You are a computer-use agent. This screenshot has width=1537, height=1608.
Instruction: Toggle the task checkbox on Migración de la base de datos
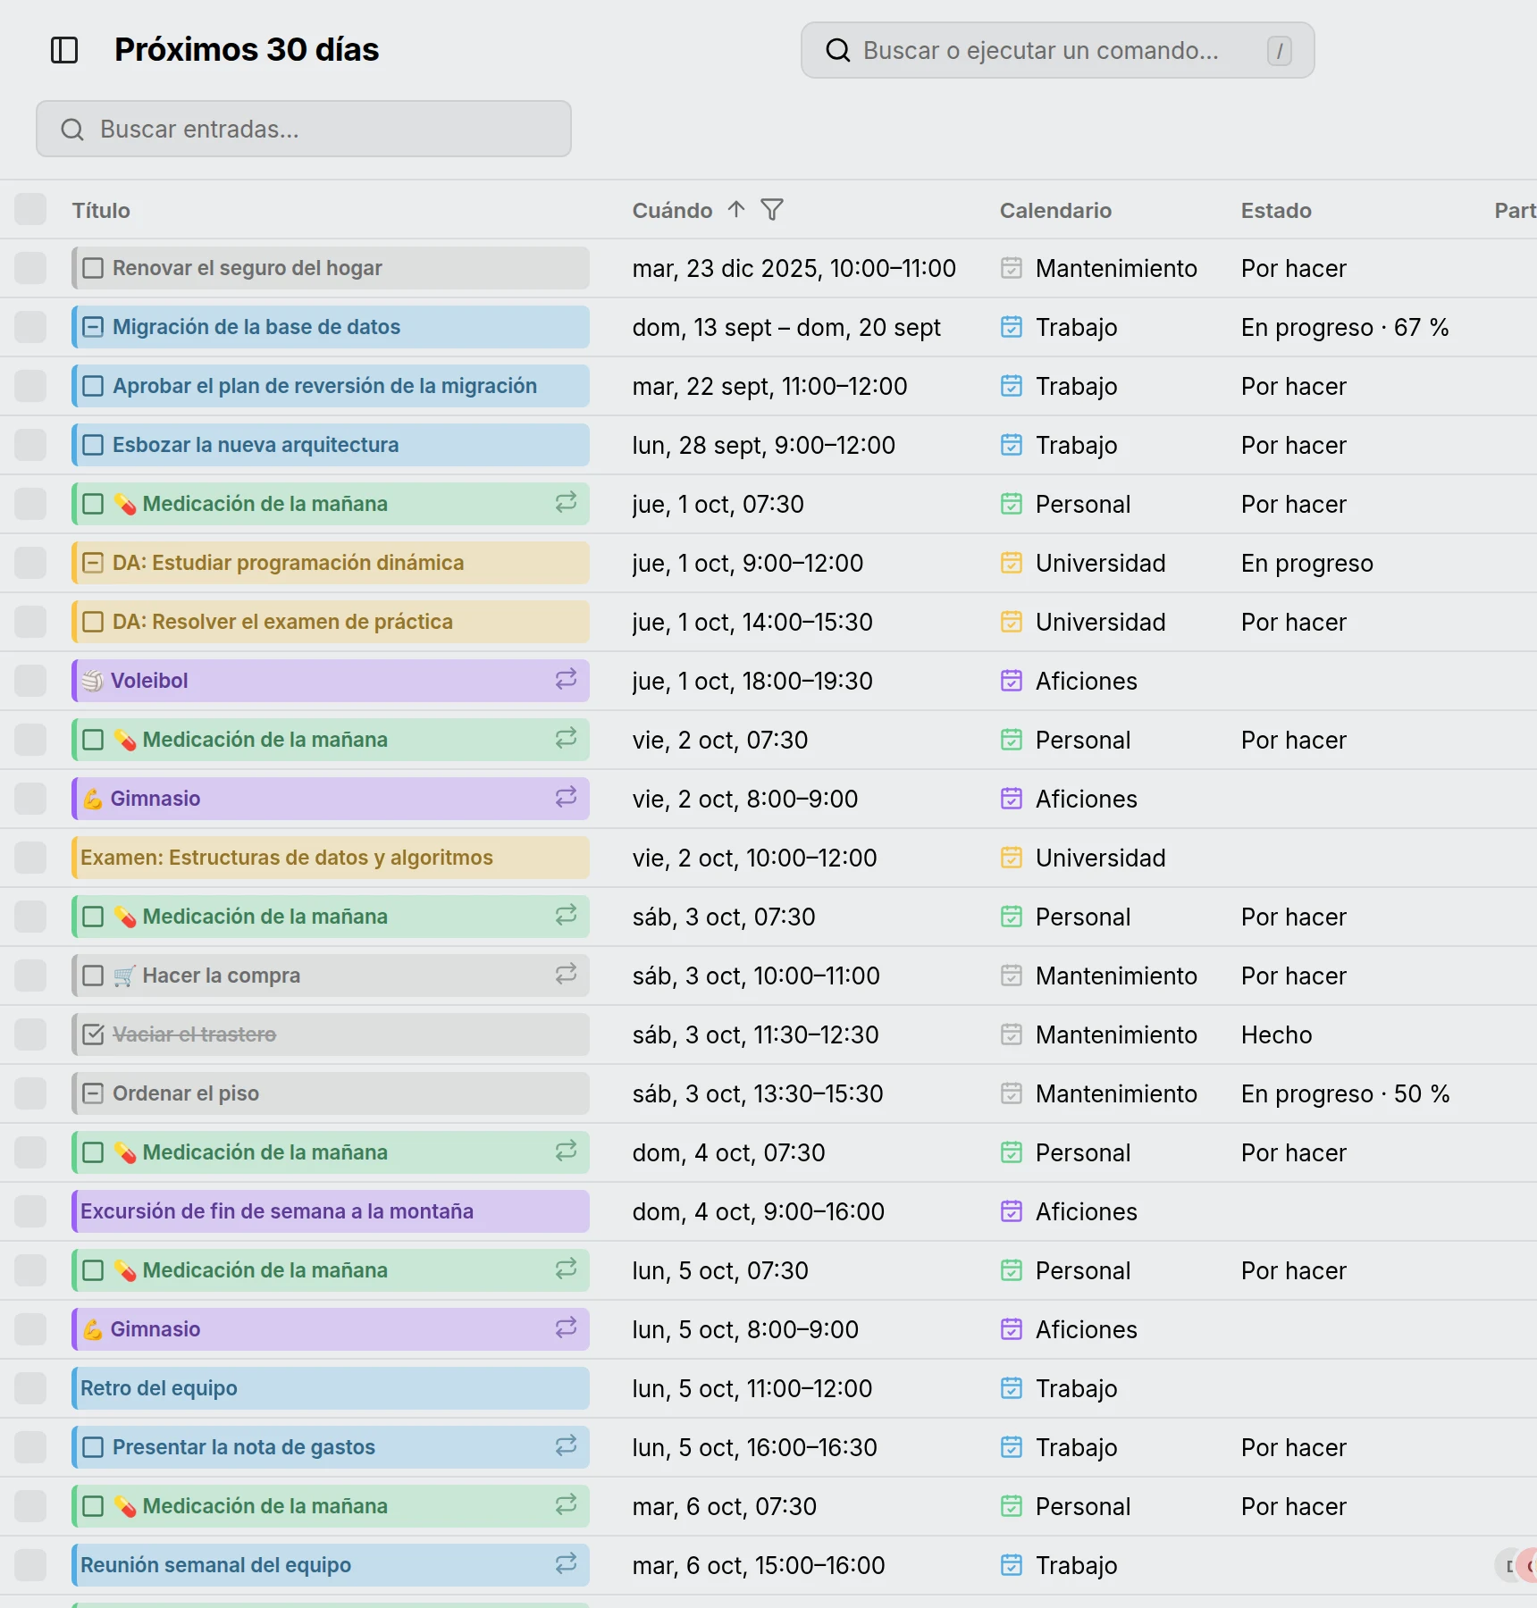pos(93,327)
